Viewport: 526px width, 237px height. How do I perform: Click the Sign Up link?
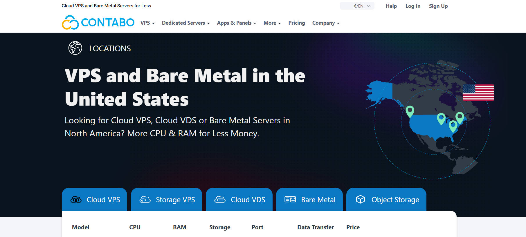coord(438,6)
